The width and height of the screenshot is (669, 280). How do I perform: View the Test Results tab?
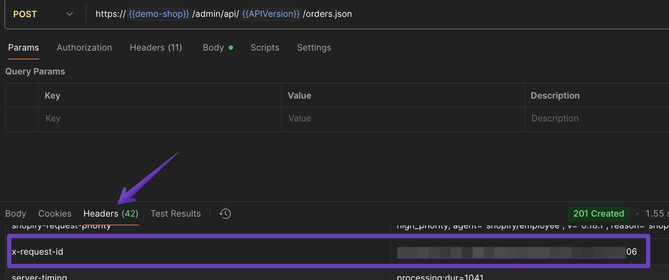point(175,213)
